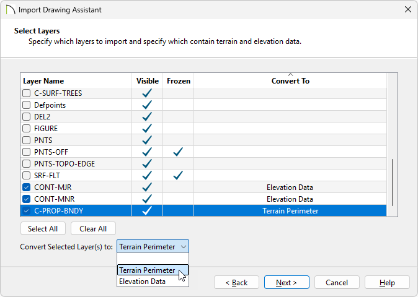Toggle the visible checkmark for PNTS-TOPO-EDGE
Screen dimensions: 418x297
pyautogui.click(x=147, y=163)
